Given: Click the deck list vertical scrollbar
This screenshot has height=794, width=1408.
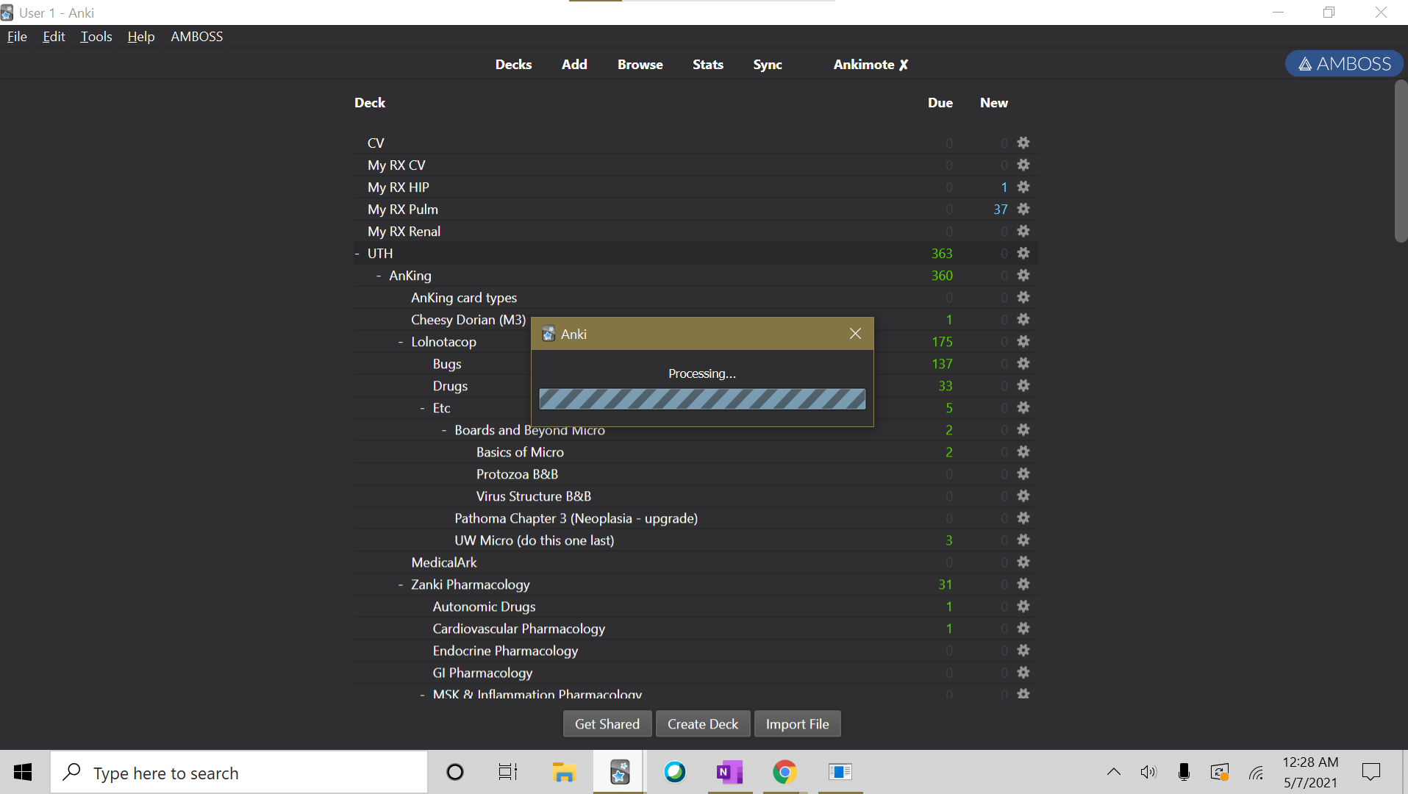Looking at the screenshot, I should [1401, 162].
